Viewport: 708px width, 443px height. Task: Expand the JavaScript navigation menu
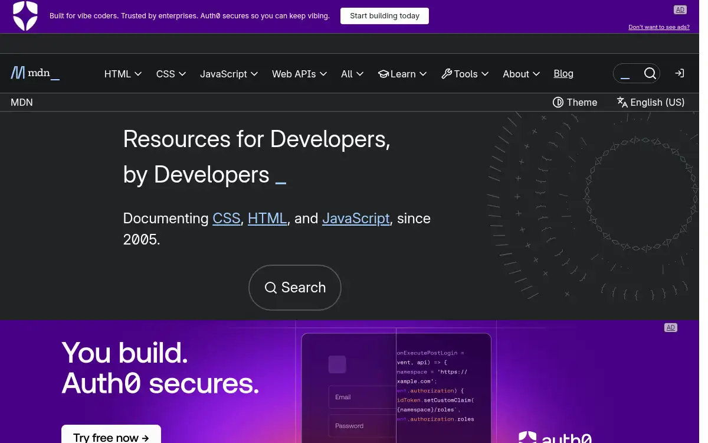(x=229, y=74)
